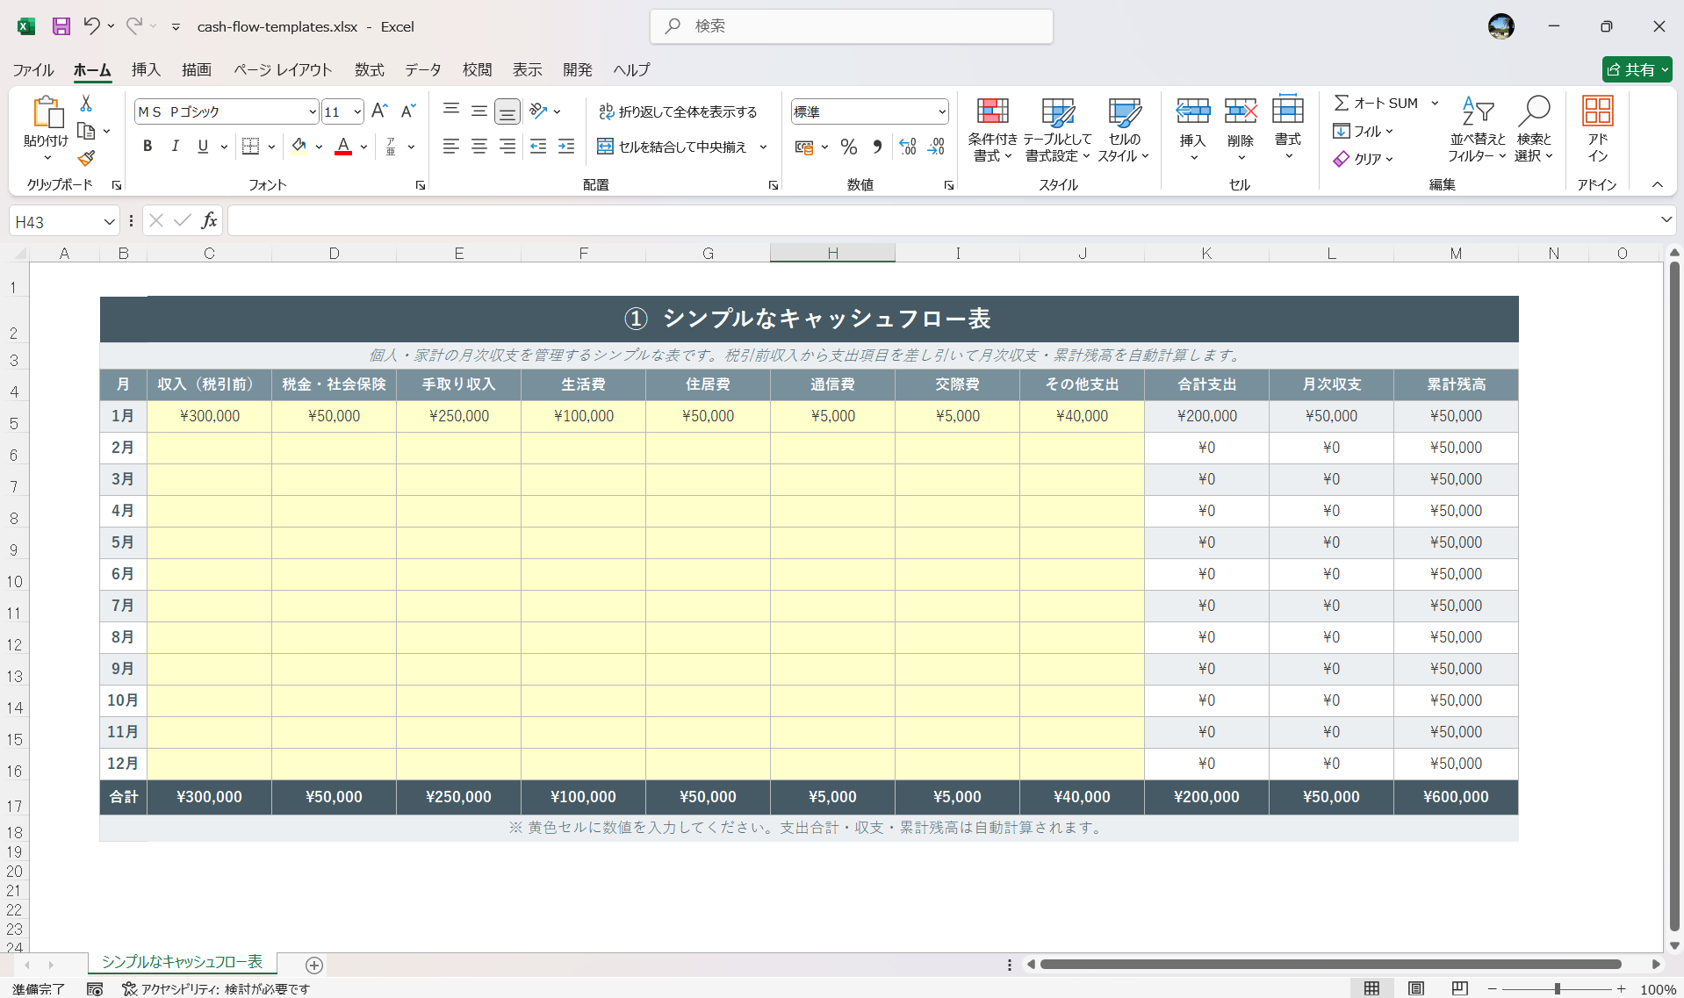Toggle bottom align button
Viewport: 1684px width, 998px height.
coord(507,111)
